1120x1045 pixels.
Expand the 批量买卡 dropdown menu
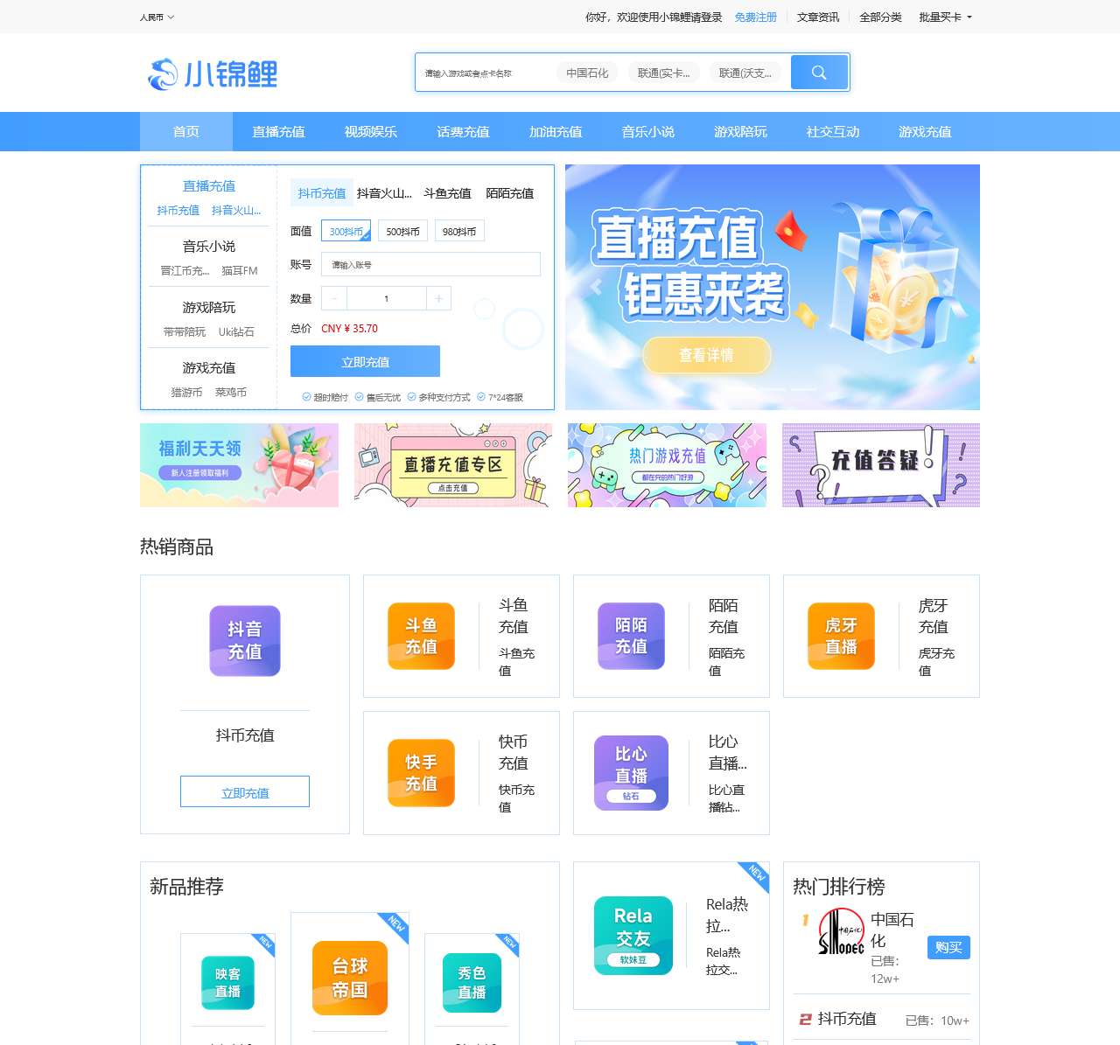click(x=945, y=17)
